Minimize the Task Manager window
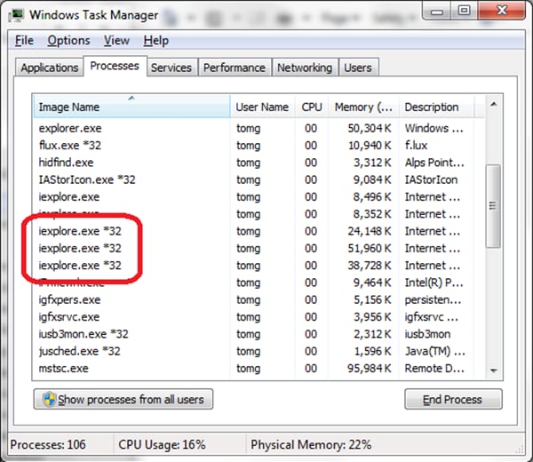 click(x=437, y=11)
